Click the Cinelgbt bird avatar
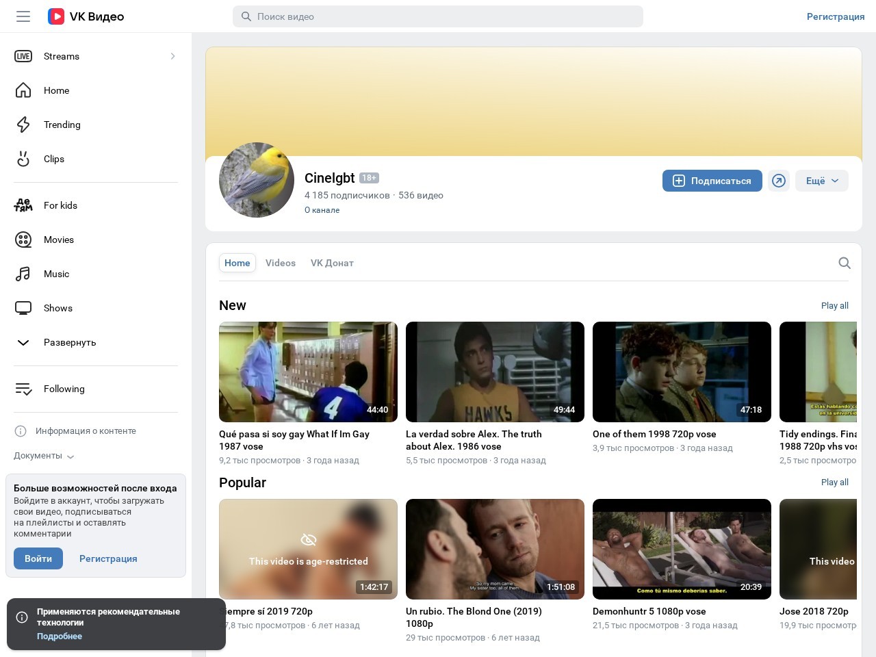Viewport: 876px width, 657px height. [257, 180]
